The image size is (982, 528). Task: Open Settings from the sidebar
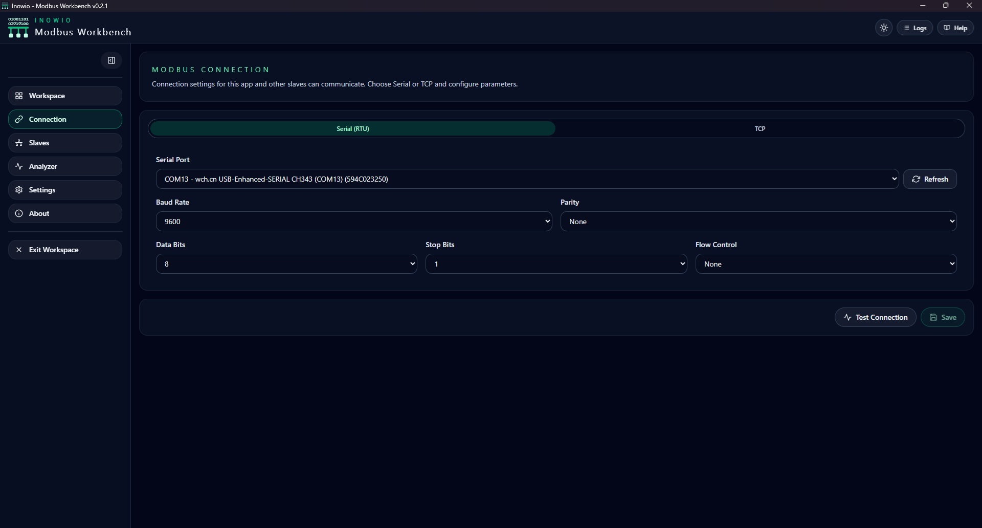click(x=65, y=190)
